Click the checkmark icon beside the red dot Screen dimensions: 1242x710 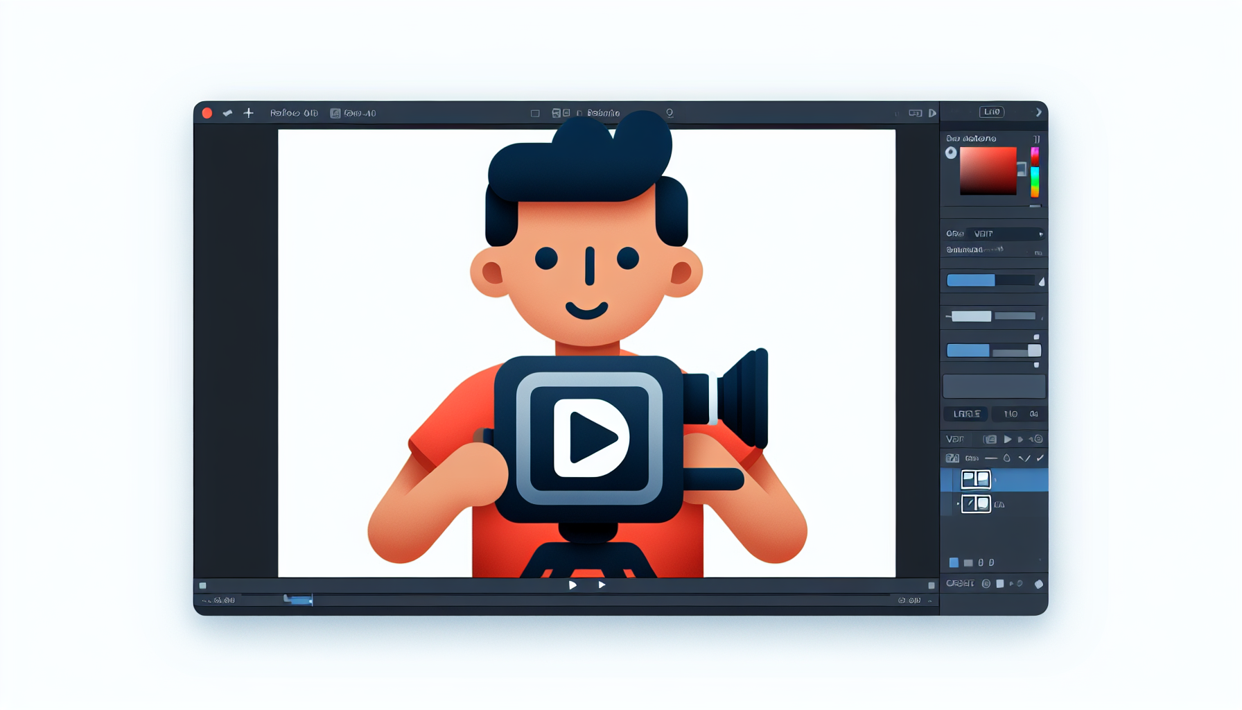227,113
